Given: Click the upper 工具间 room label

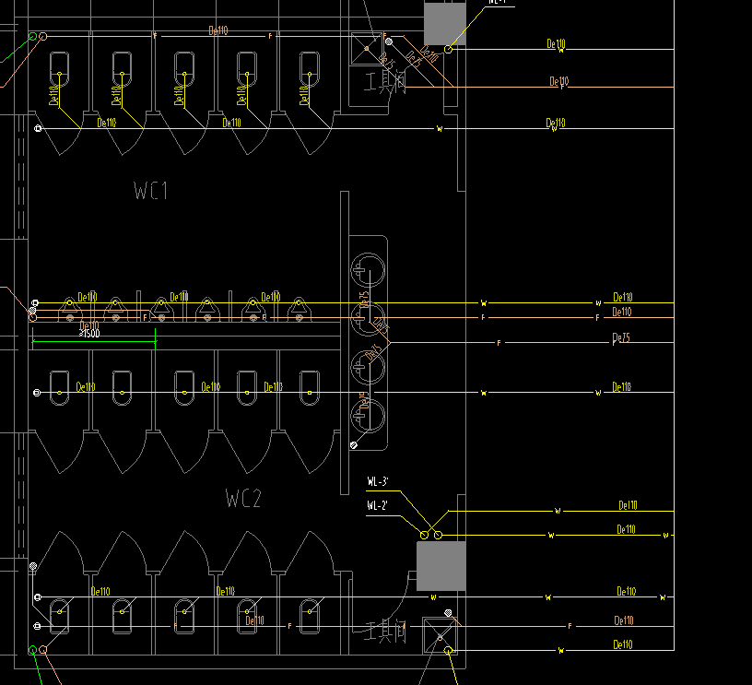Looking at the screenshot, I should click(x=385, y=82).
